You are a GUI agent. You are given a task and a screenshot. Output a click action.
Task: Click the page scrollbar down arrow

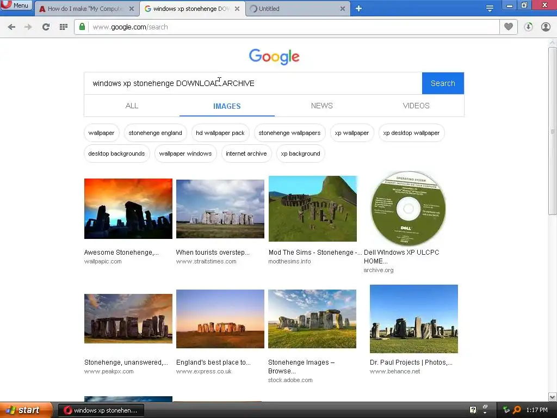pyautogui.click(x=553, y=397)
